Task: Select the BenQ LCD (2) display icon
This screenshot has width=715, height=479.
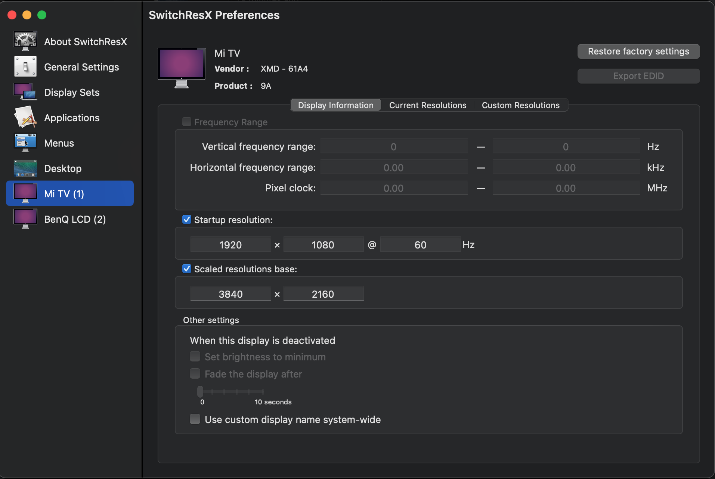Action: pos(25,219)
